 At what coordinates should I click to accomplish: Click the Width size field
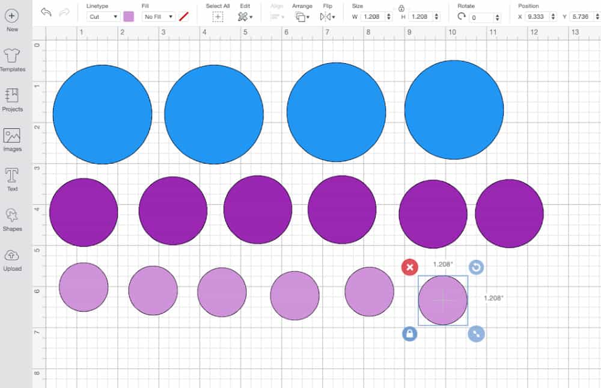point(373,16)
